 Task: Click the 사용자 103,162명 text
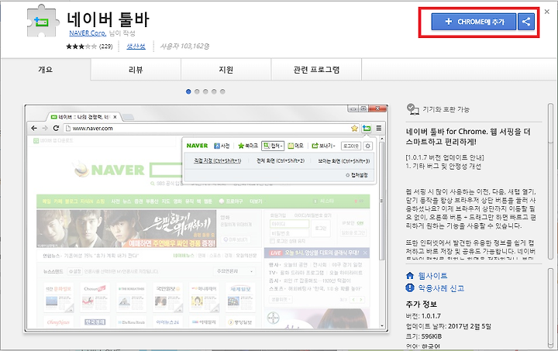(184, 46)
